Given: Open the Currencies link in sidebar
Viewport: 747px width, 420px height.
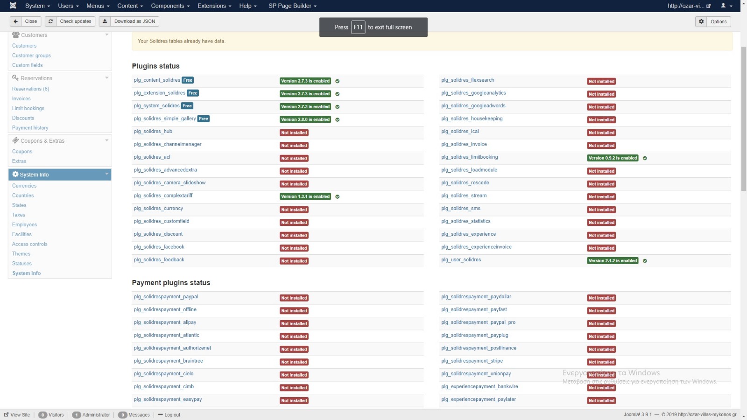Looking at the screenshot, I should coord(24,186).
